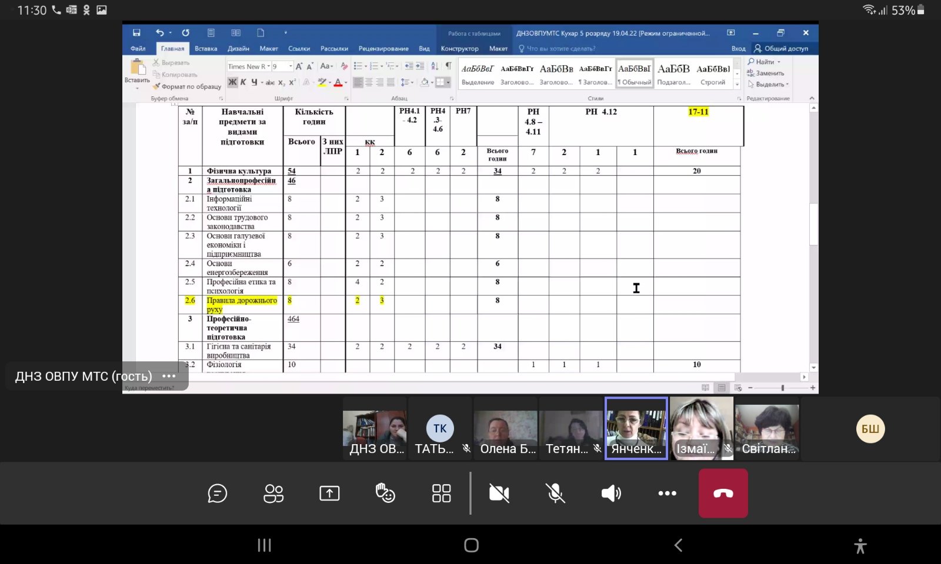Image resolution: width=941 pixels, height=564 pixels.
Task: Switch to the Вставка ribbon tab
Action: point(206,49)
